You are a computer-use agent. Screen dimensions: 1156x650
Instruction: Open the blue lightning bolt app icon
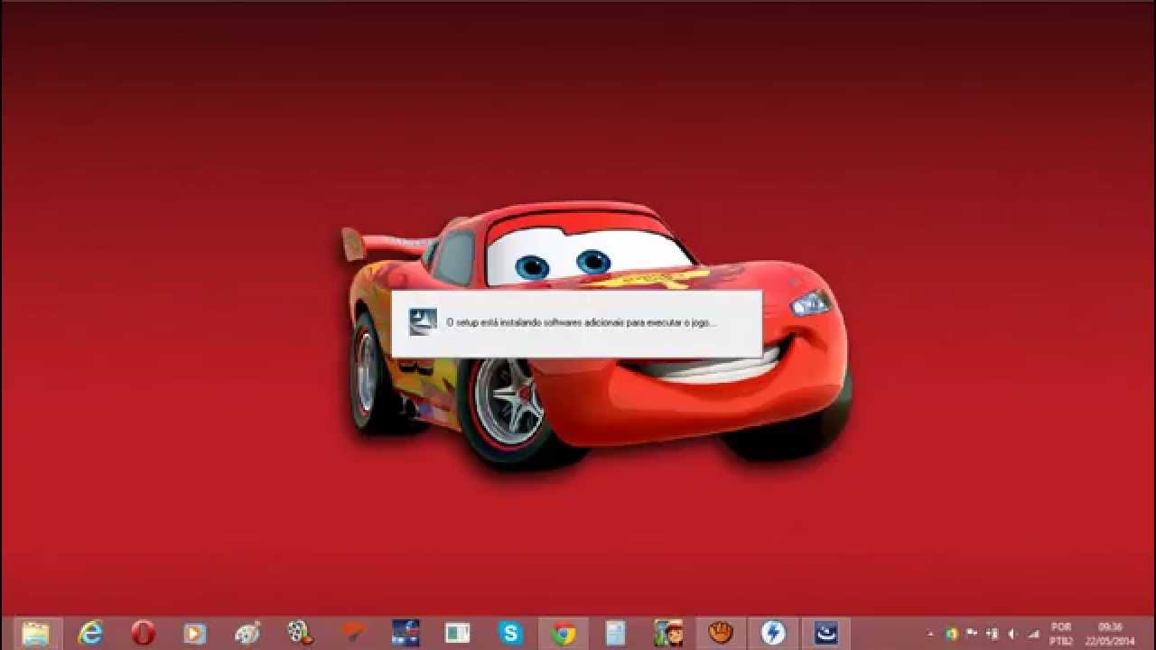pyautogui.click(x=773, y=633)
